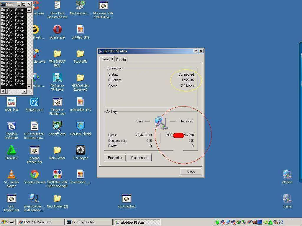Click the green shield tray icon
This screenshot has width=302, height=226.
pyautogui.click(x=217, y=222)
